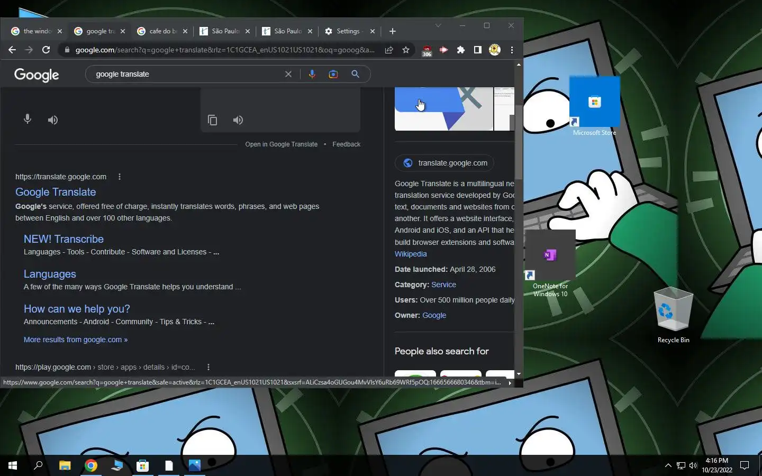The height and width of the screenshot is (476, 762).
Task: Open the NEW! Transcribe sitelink
Action: (x=63, y=239)
